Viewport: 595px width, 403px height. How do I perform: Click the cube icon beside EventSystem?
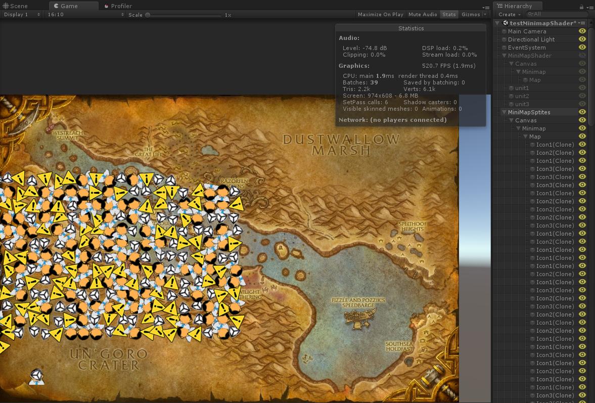click(505, 48)
